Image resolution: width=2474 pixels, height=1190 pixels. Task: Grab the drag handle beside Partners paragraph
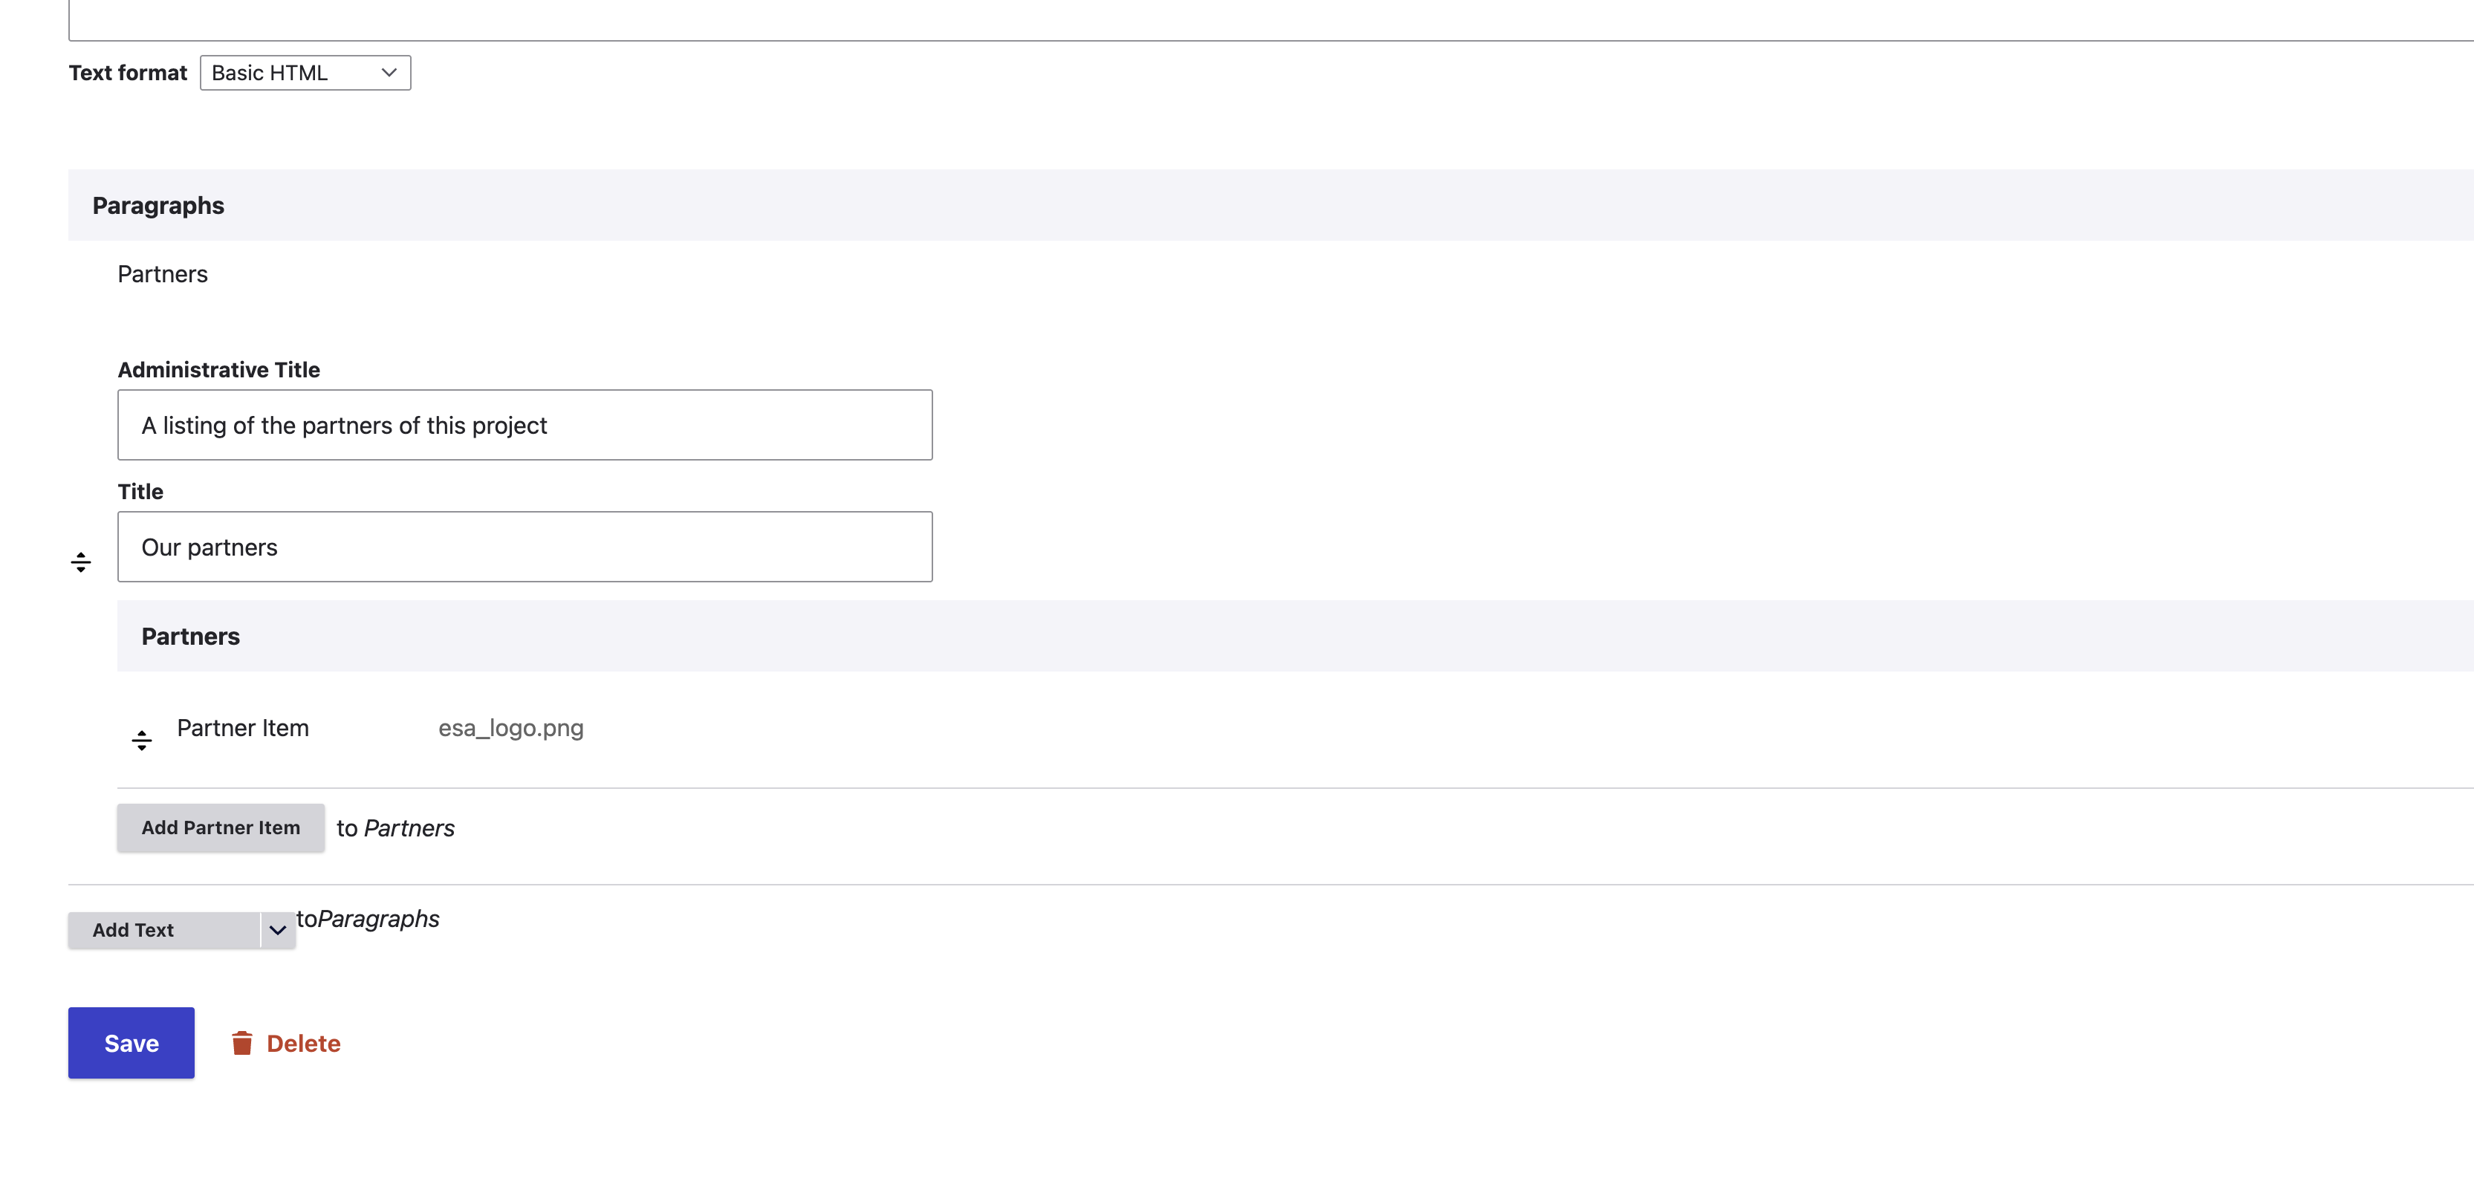(81, 562)
